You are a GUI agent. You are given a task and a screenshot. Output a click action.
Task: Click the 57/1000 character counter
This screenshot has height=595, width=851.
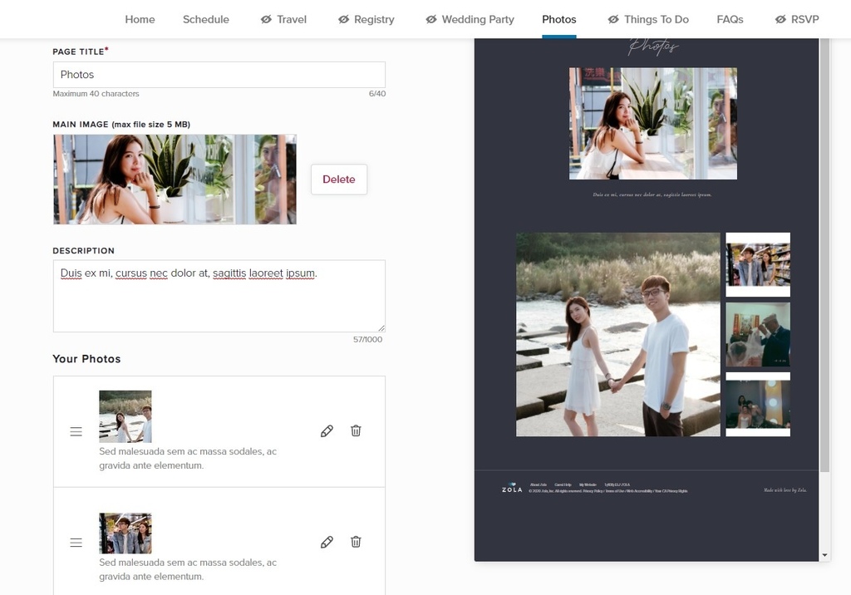click(367, 339)
